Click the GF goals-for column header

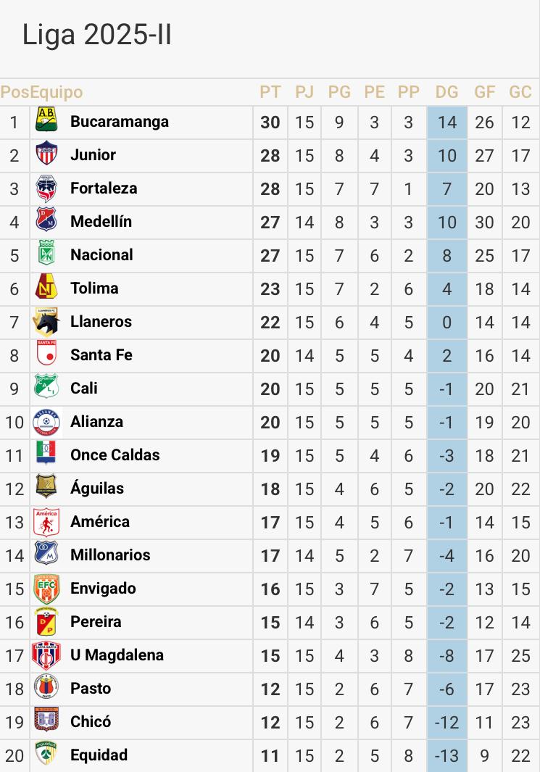coord(484,92)
